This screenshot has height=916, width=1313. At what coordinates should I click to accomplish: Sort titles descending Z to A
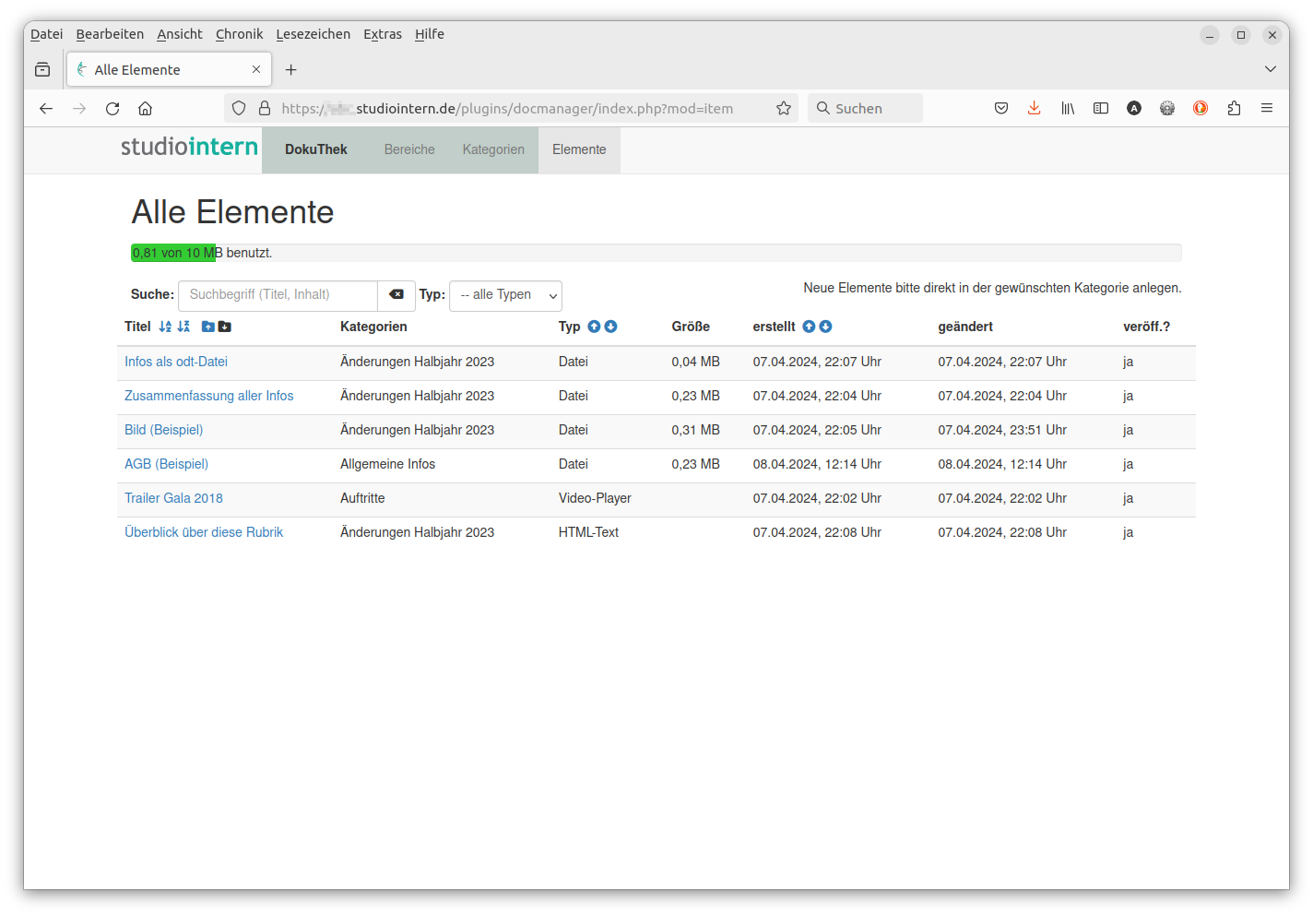183,327
